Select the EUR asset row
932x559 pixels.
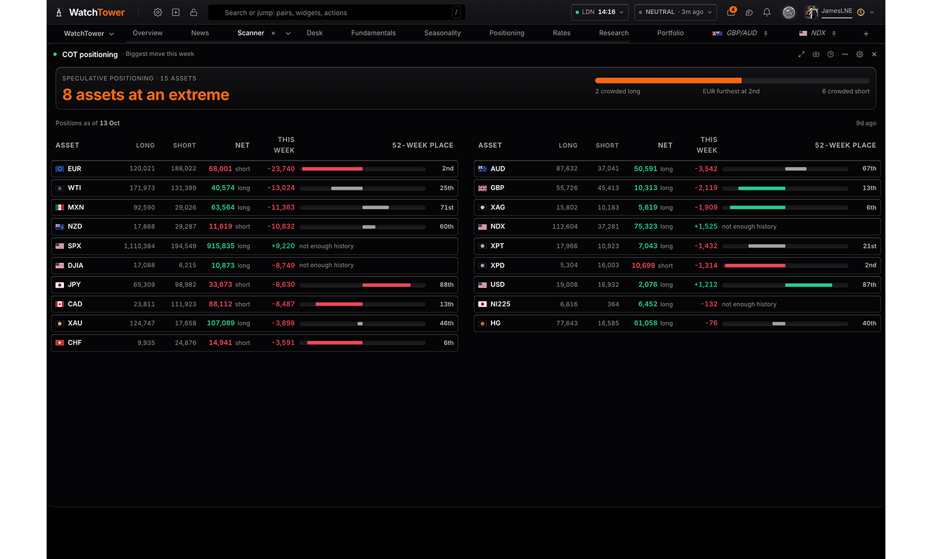coord(255,169)
